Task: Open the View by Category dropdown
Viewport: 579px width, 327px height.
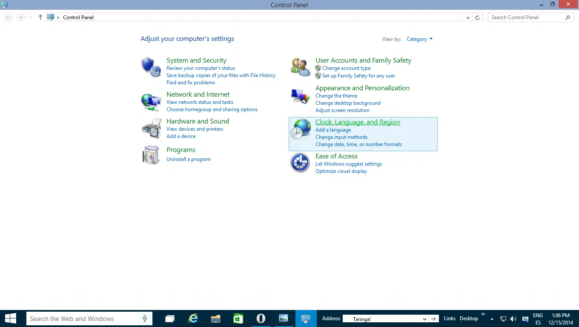Action: click(419, 39)
